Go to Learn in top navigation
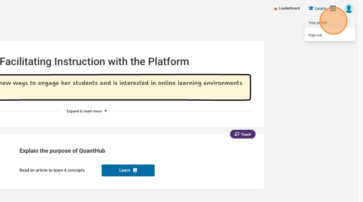The image size is (363, 202). coord(321,8)
